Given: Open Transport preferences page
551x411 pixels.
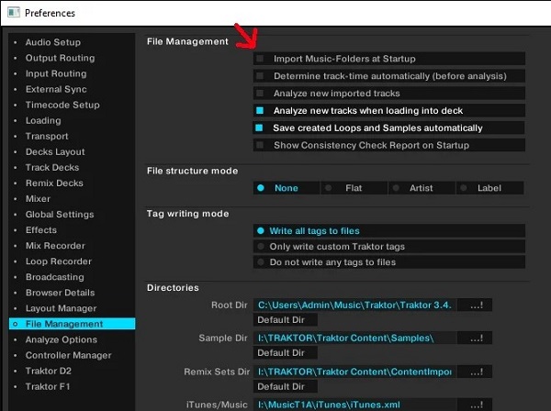Looking at the screenshot, I should click(47, 136).
